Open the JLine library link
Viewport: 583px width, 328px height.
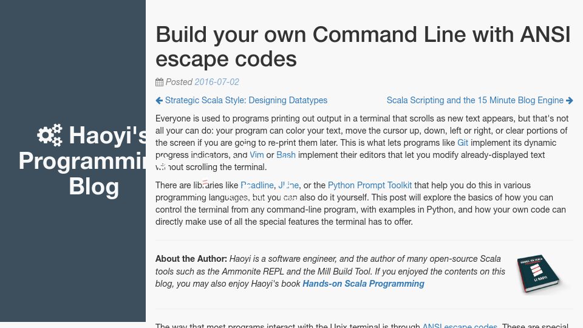pos(288,185)
